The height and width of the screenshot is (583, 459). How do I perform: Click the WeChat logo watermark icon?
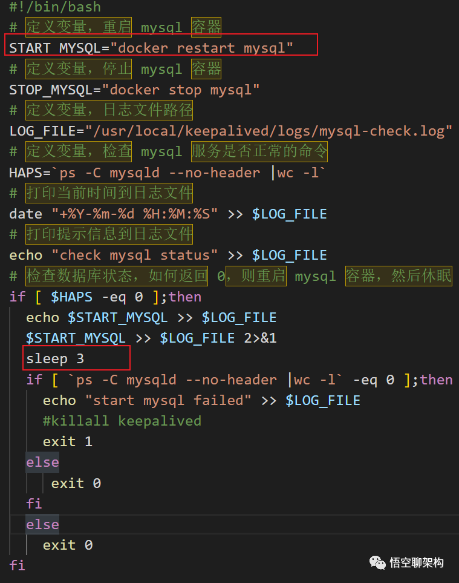(377, 563)
